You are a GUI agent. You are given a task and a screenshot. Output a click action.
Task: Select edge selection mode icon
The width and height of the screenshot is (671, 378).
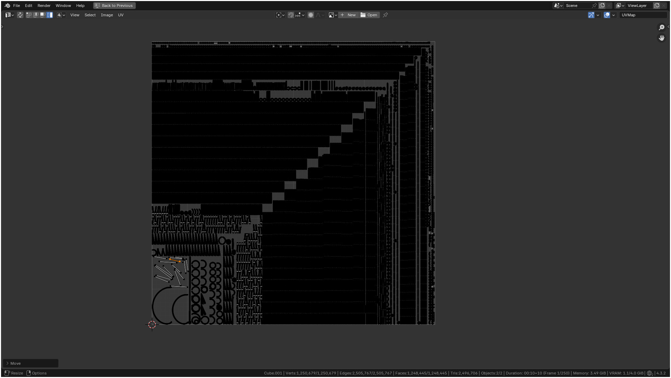(36, 15)
